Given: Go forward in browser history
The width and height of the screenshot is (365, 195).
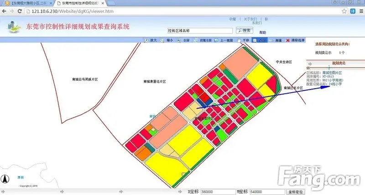Looking at the screenshot, I should (12, 11).
